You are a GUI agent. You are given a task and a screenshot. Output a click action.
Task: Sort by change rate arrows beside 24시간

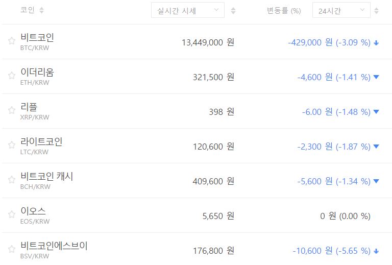[x=376, y=11]
